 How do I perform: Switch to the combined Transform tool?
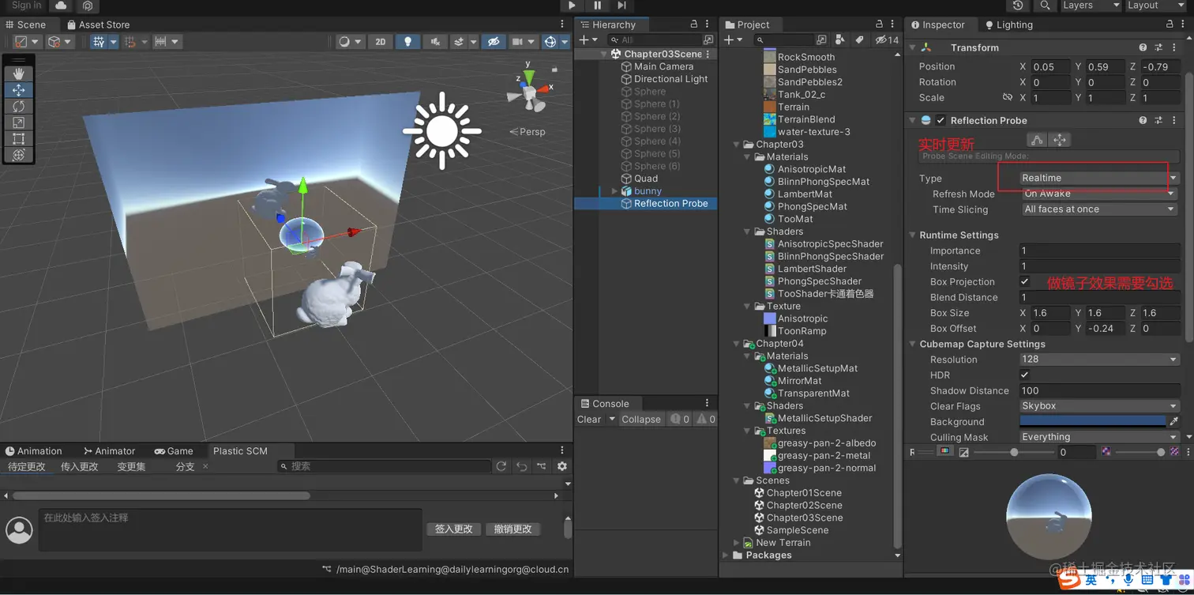[18, 155]
